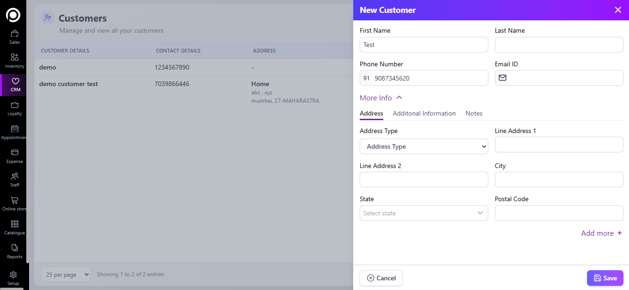Open the Catalogue grid icon

click(x=14, y=227)
